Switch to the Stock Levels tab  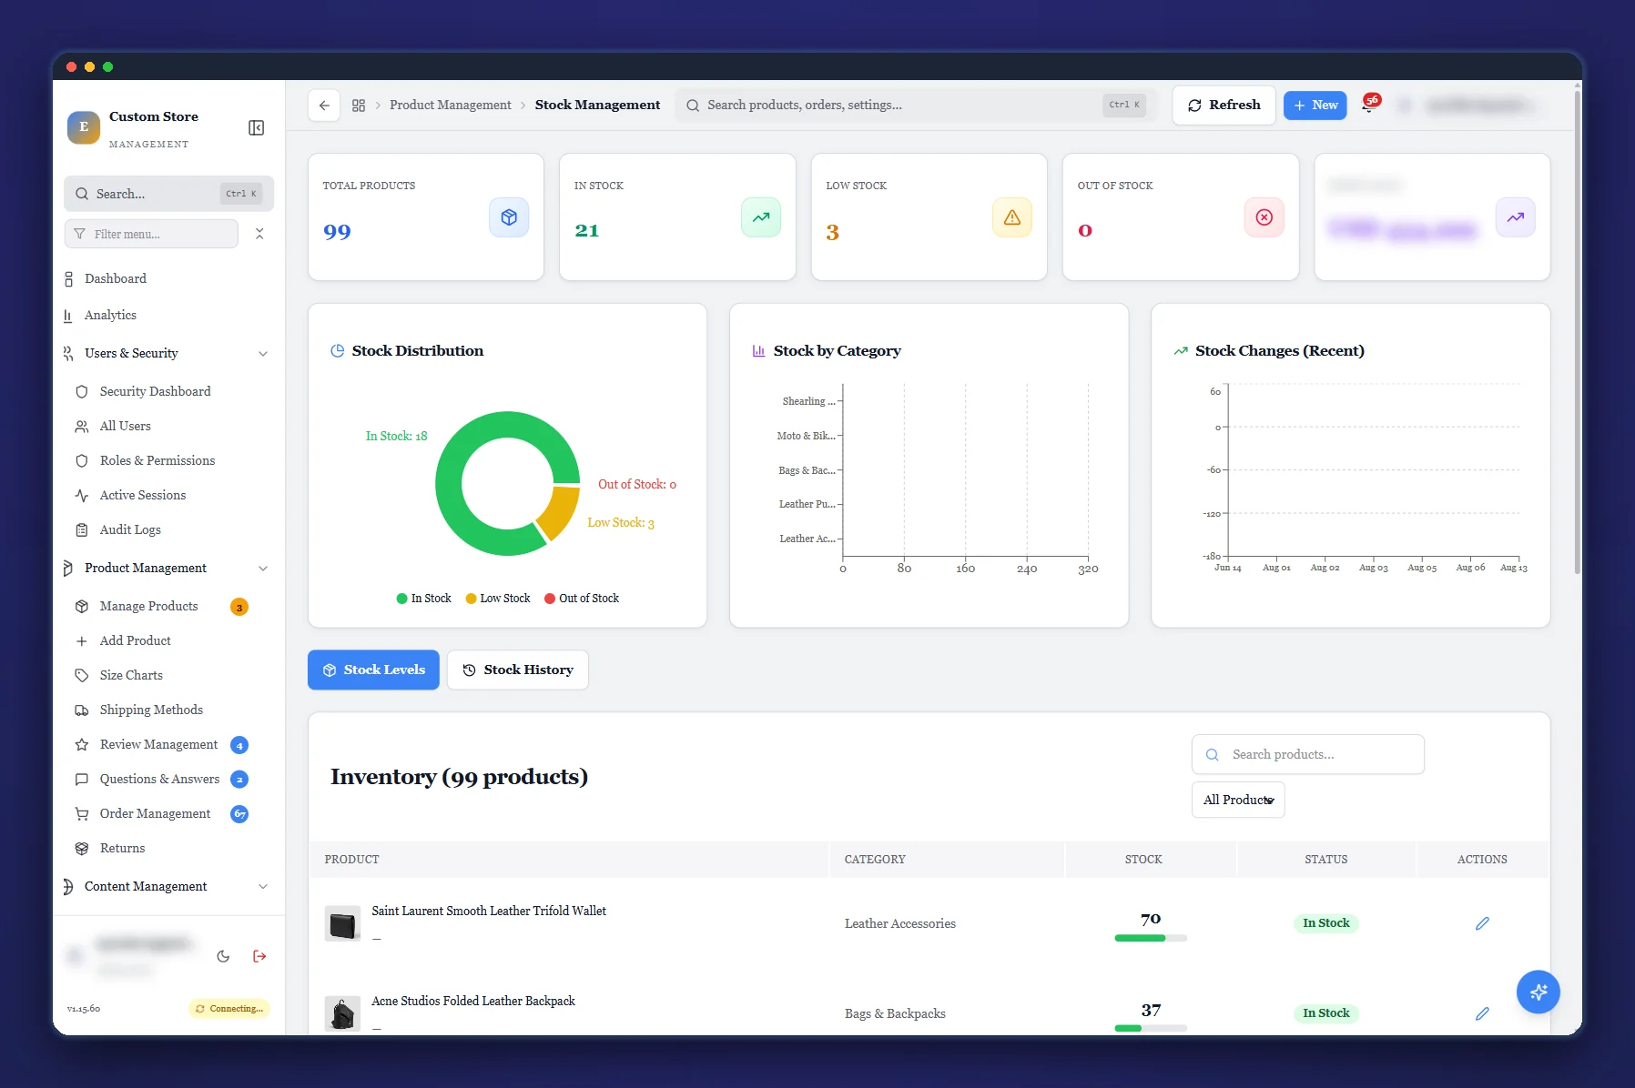coord(373,670)
